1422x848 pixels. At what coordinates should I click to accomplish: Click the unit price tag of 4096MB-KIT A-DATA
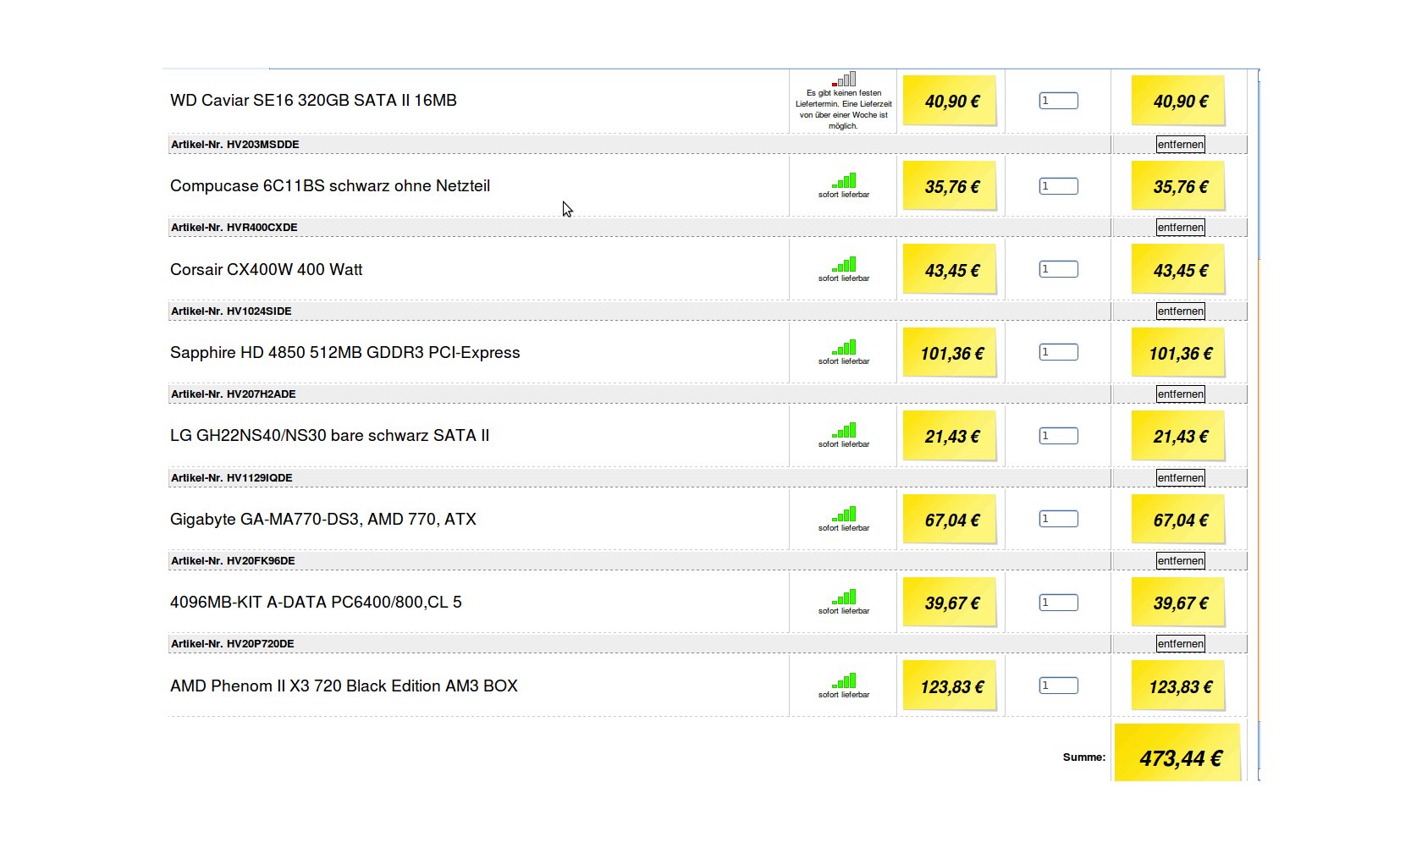[951, 603]
